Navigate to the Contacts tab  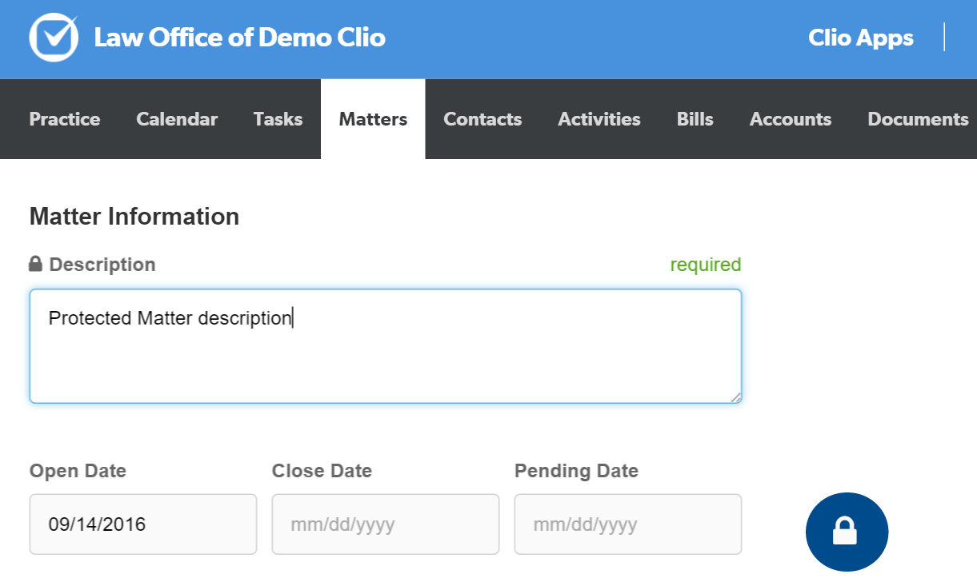(x=482, y=119)
